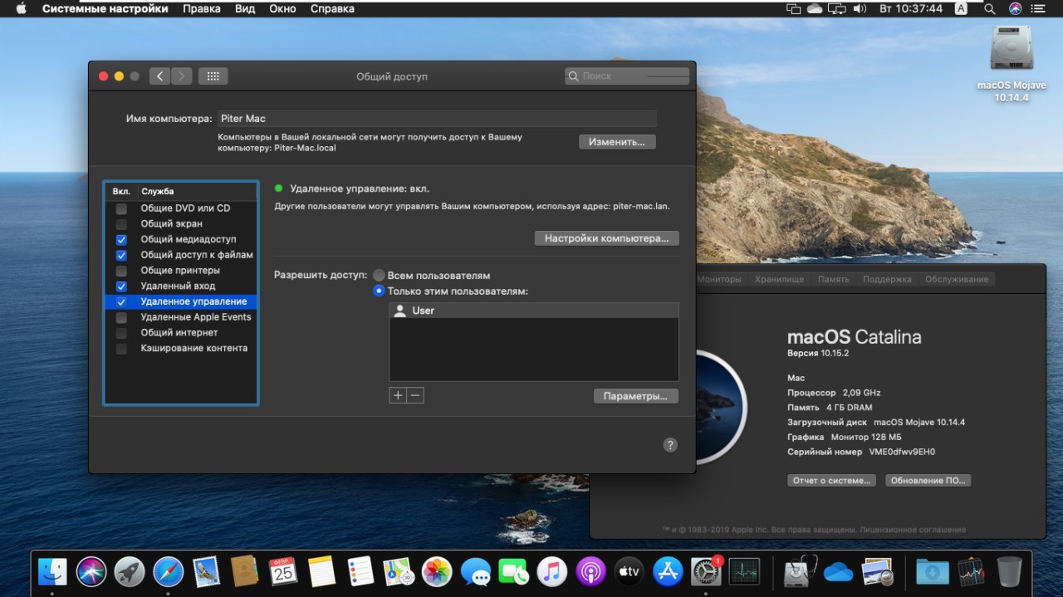The height and width of the screenshot is (597, 1063).
Task: Open the App Store icon in dock
Action: pos(668,571)
